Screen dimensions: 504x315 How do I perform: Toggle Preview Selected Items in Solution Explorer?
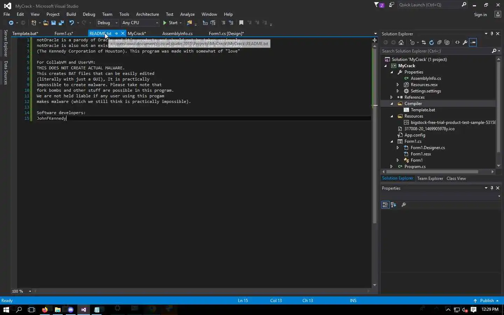pos(473,42)
